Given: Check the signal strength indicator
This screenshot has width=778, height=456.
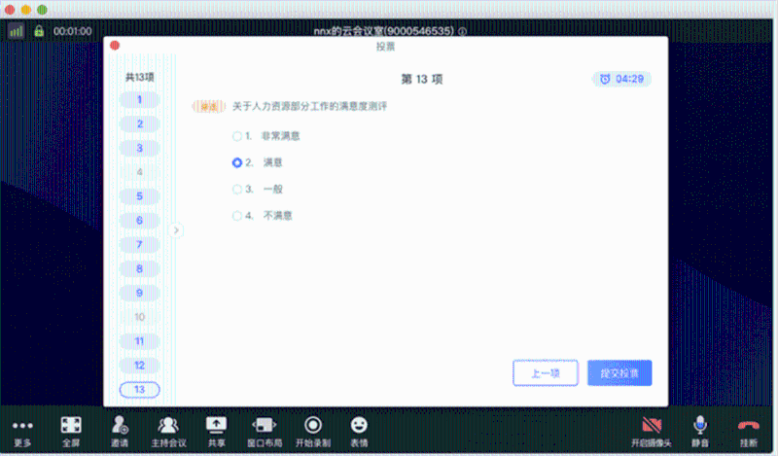Looking at the screenshot, I should click(x=16, y=32).
